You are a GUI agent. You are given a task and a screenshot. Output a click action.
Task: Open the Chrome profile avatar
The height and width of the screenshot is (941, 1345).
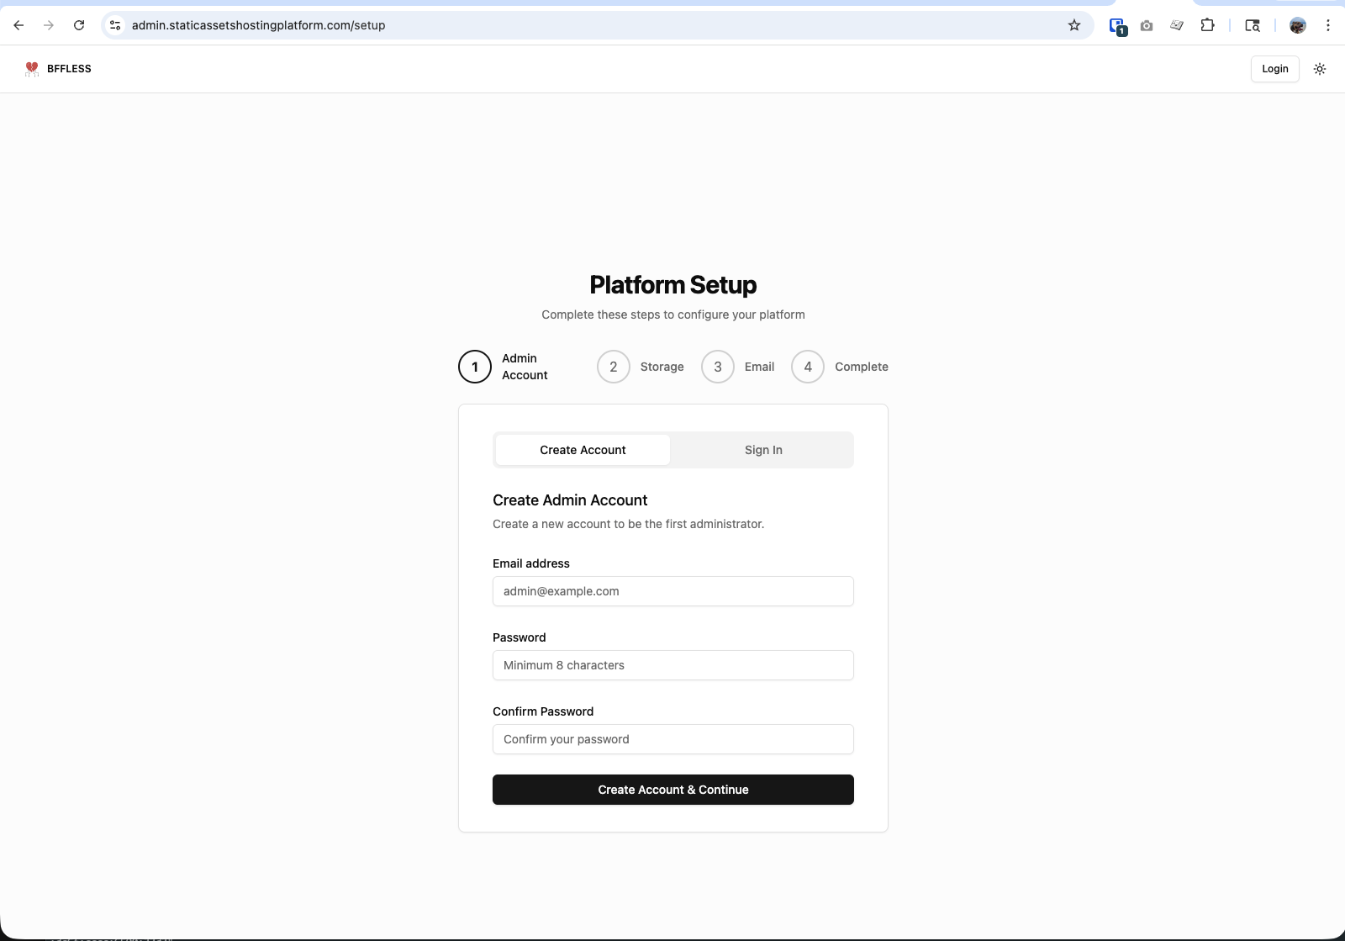tap(1298, 25)
